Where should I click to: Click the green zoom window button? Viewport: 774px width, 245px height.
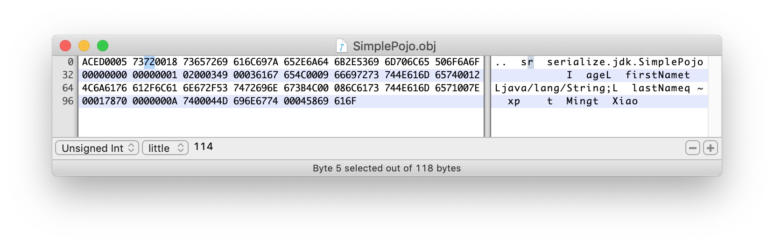103,46
